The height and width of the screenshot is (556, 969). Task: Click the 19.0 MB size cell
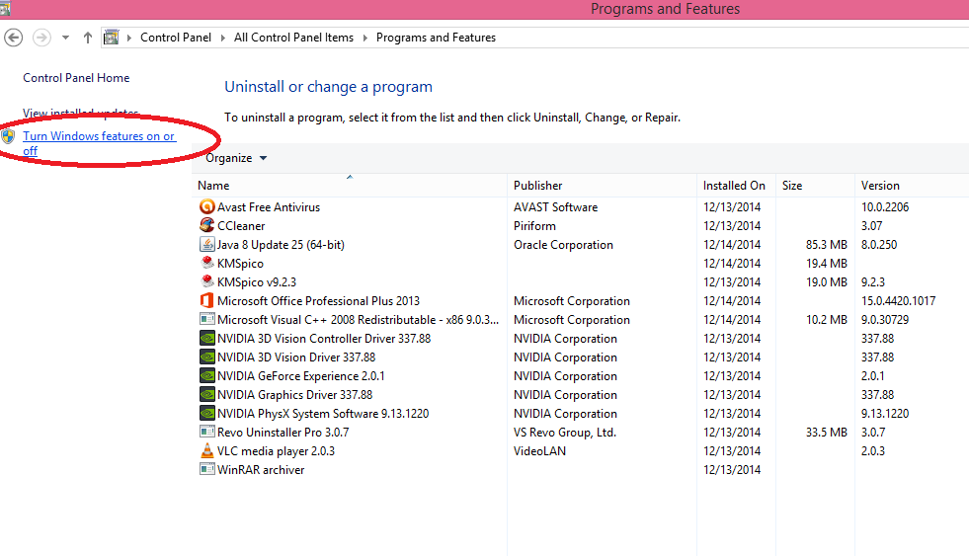(x=826, y=282)
